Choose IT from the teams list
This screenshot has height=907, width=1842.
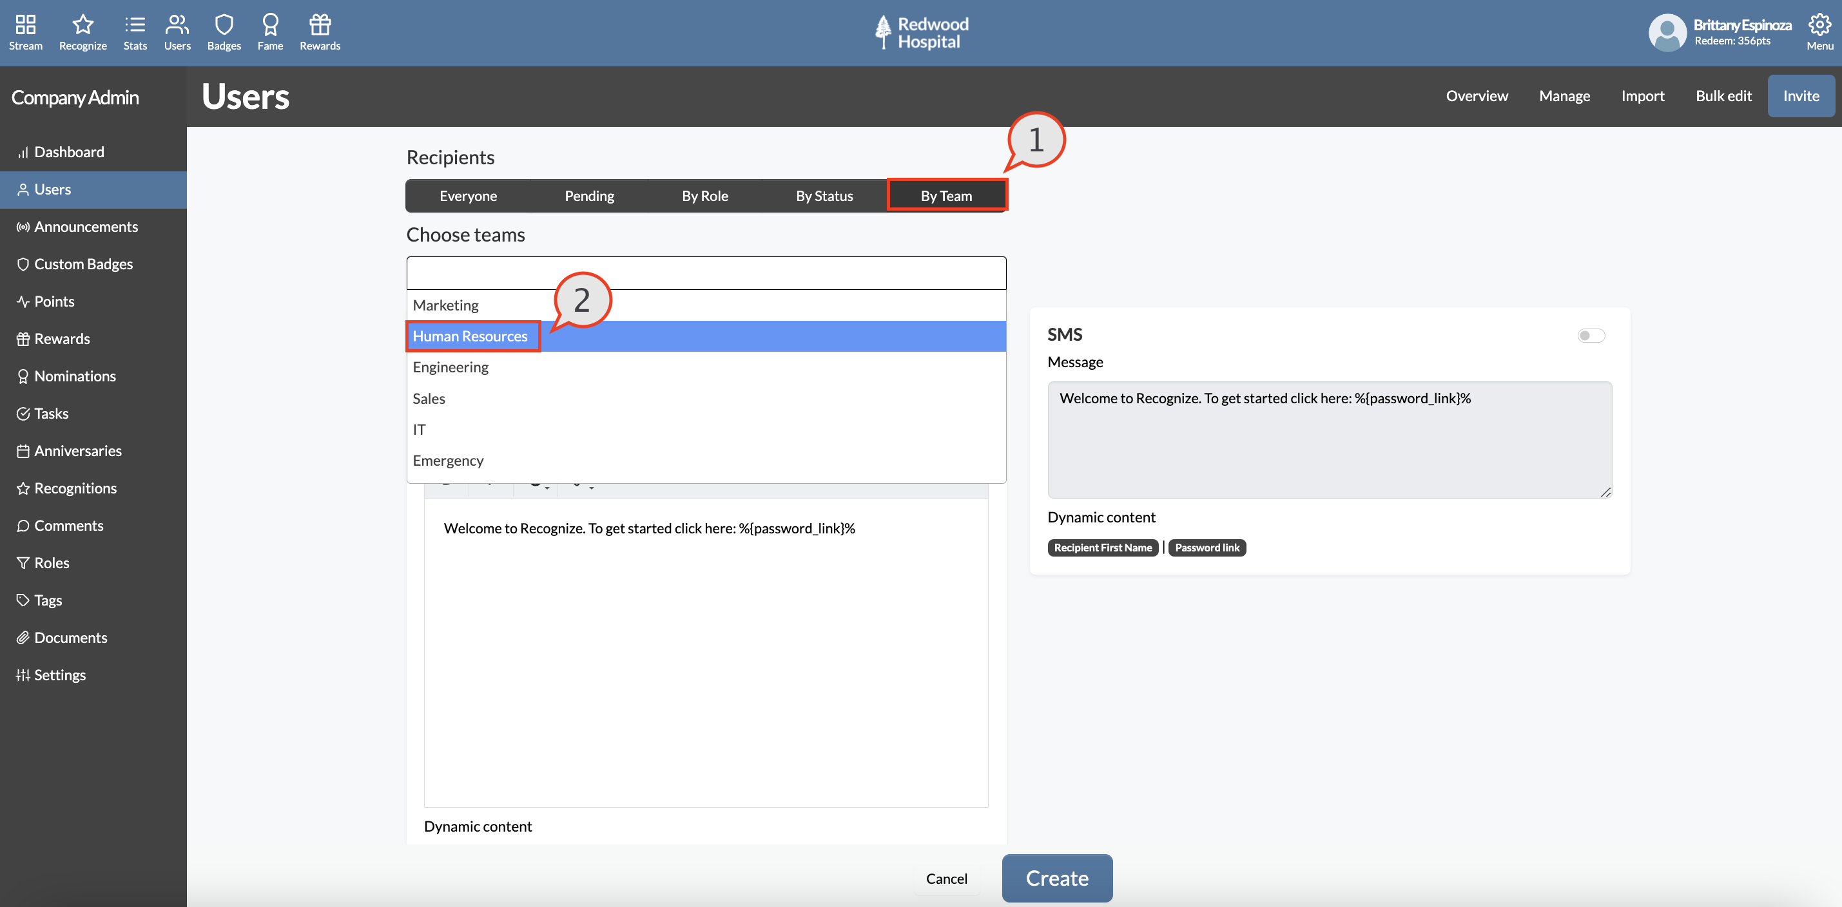[x=706, y=430]
